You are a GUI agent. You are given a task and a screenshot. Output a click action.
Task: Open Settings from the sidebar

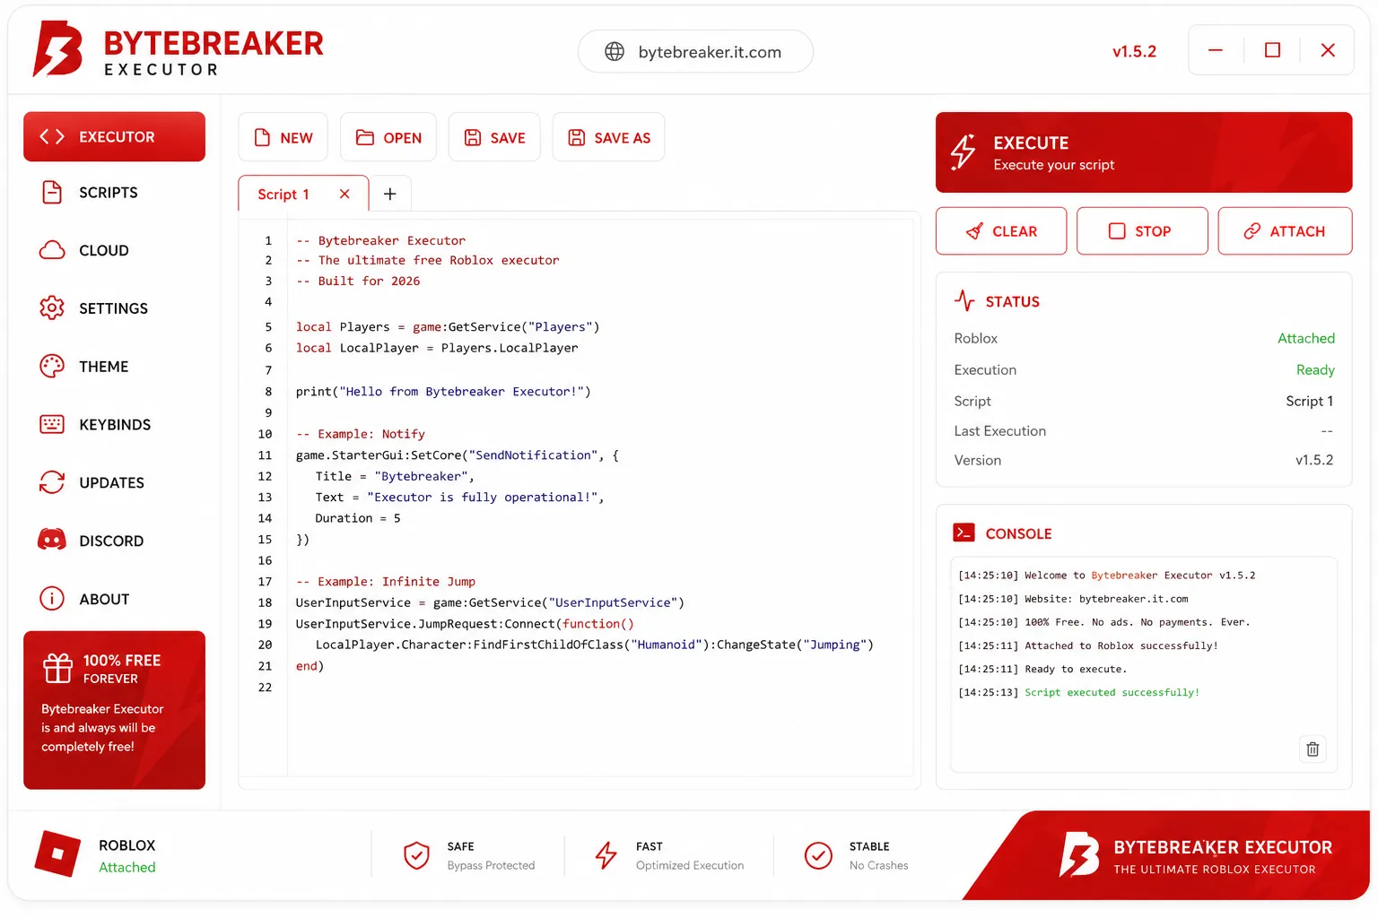pos(114,308)
